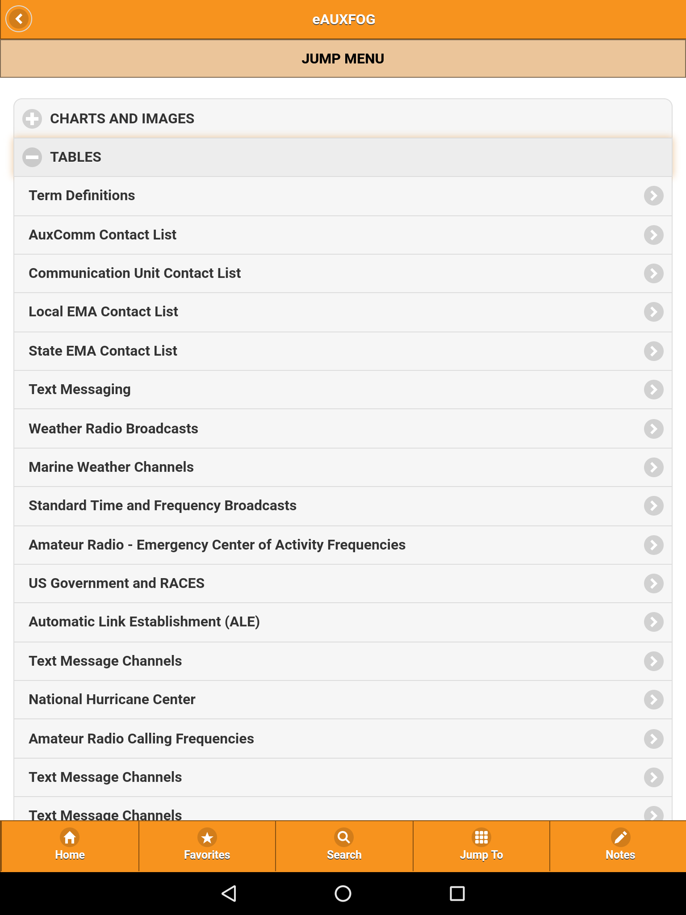686x915 pixels.
Task: Collapse the Tables section
Action: tap(343, 157)
